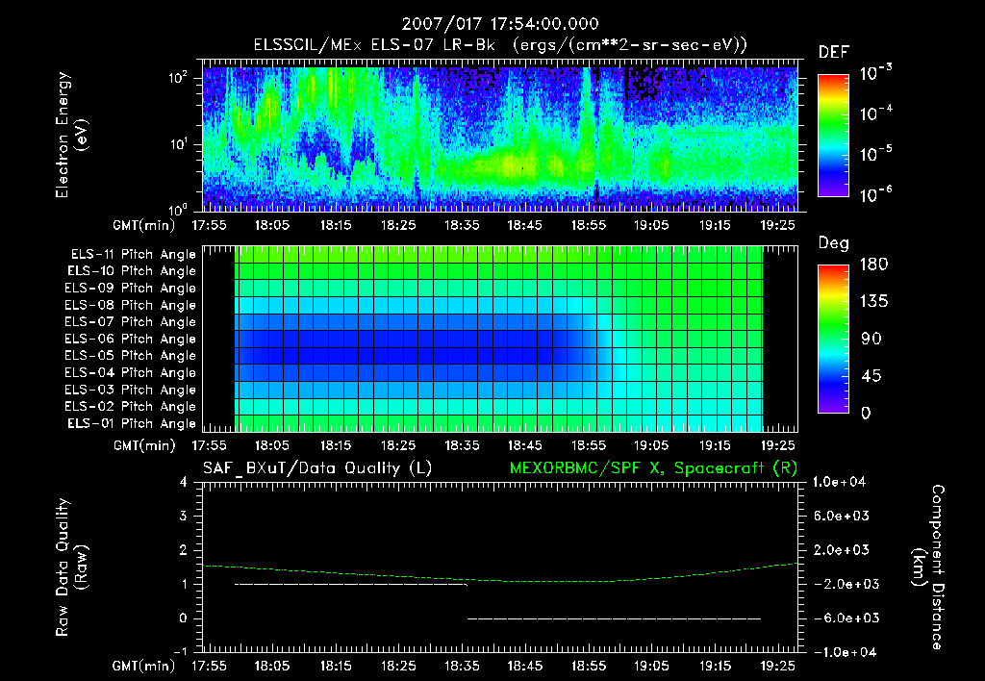Click the white data quality line at level 0

tap(615, 618)
